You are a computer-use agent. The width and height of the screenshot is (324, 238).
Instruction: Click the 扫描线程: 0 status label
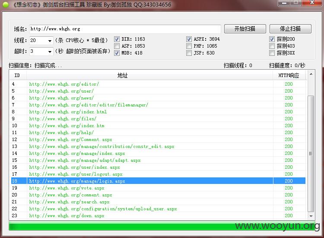coord(238,66)
